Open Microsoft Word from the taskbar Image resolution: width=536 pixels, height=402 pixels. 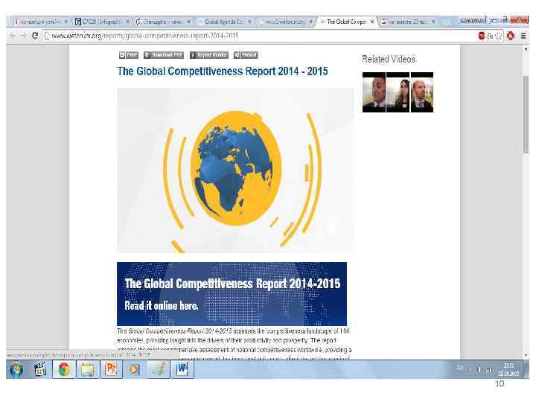click(x=182, y=369)
